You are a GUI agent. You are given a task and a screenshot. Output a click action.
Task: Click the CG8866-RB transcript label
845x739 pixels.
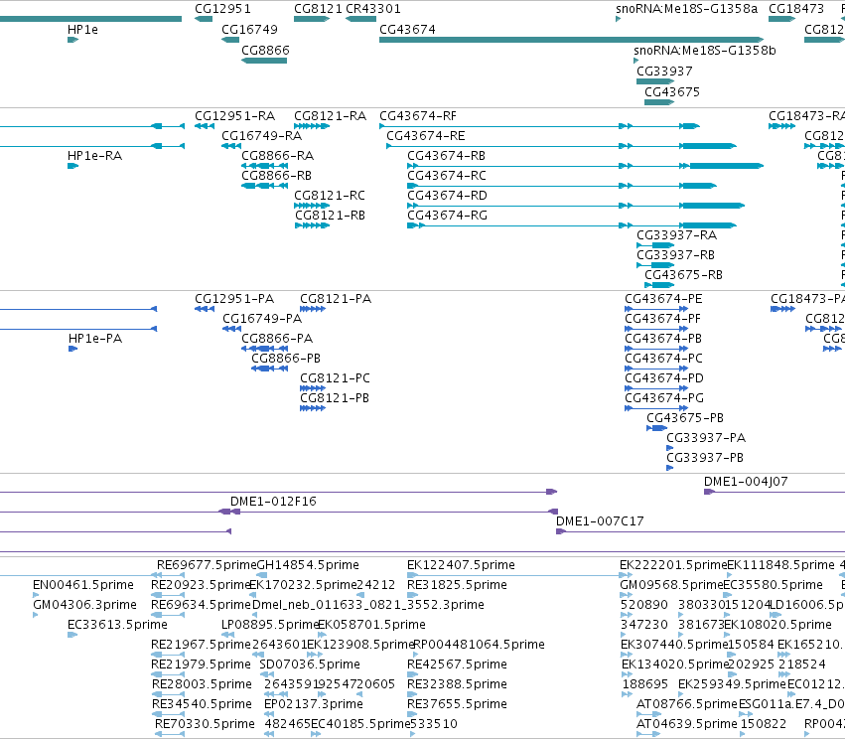(x=276, y=176)
